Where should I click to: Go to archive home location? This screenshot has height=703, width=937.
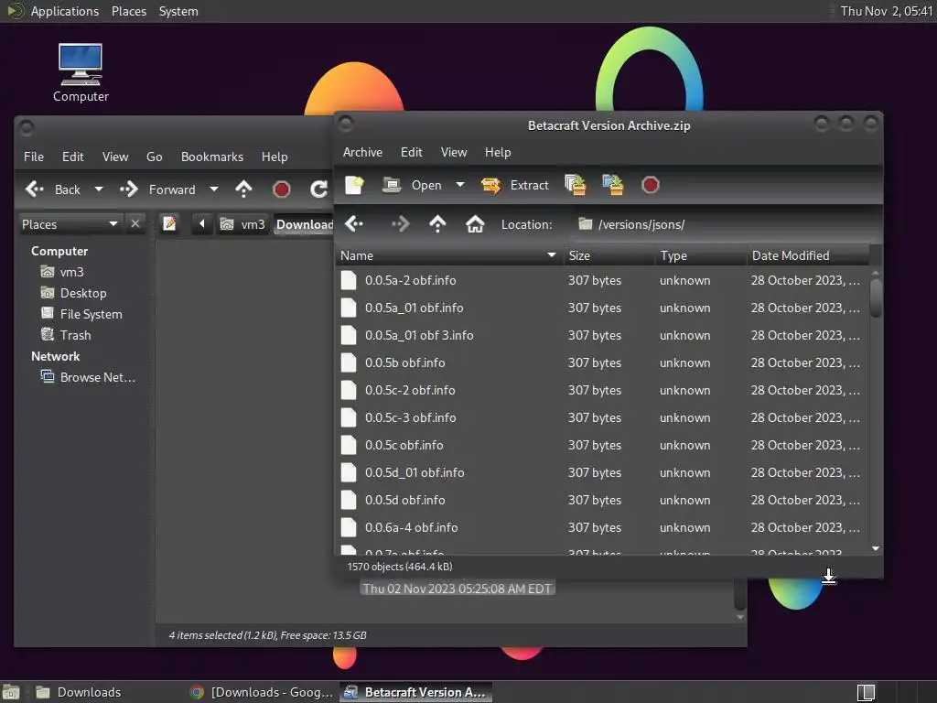(475, 224)
